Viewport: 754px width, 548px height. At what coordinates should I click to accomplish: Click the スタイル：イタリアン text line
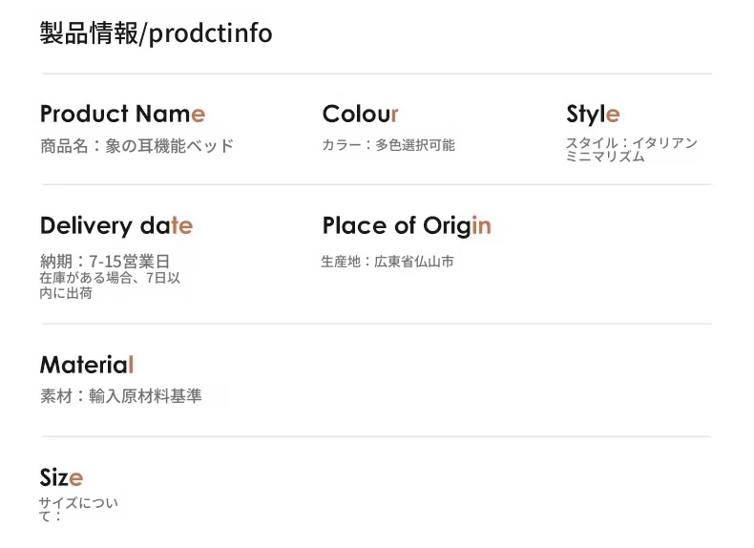point(632,143)
